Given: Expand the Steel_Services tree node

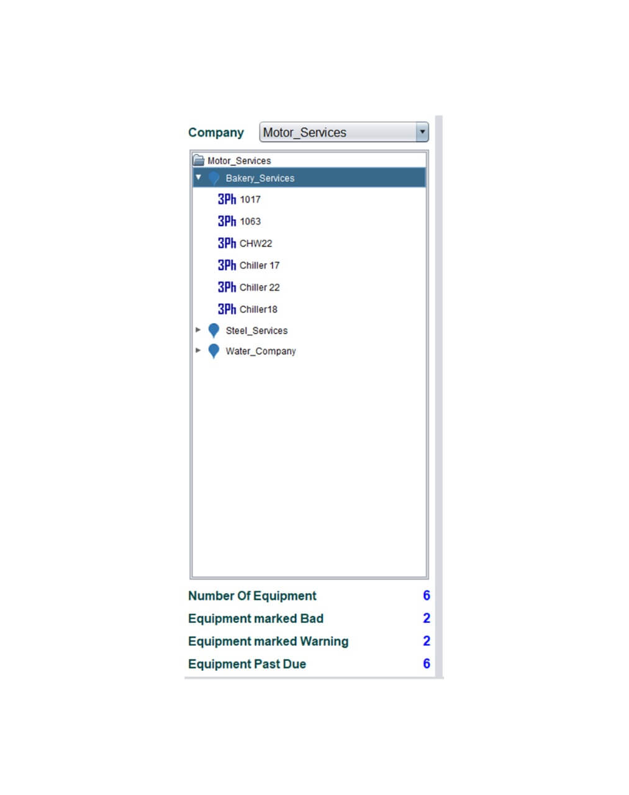Looking at the screenshot, I should 198,330.
